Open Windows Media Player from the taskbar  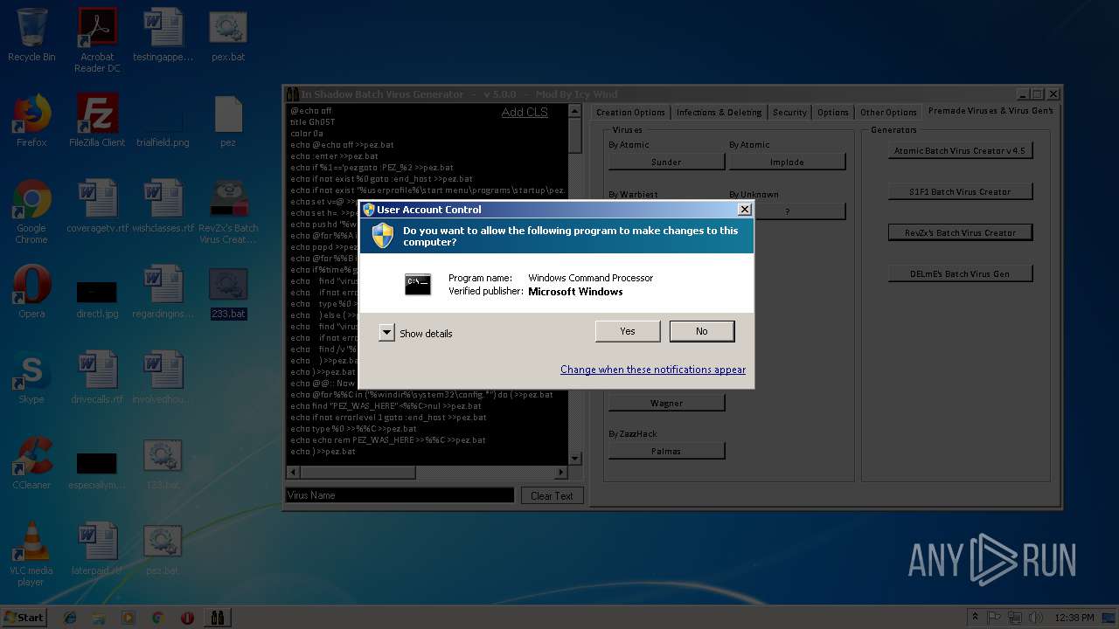point(129,618)
